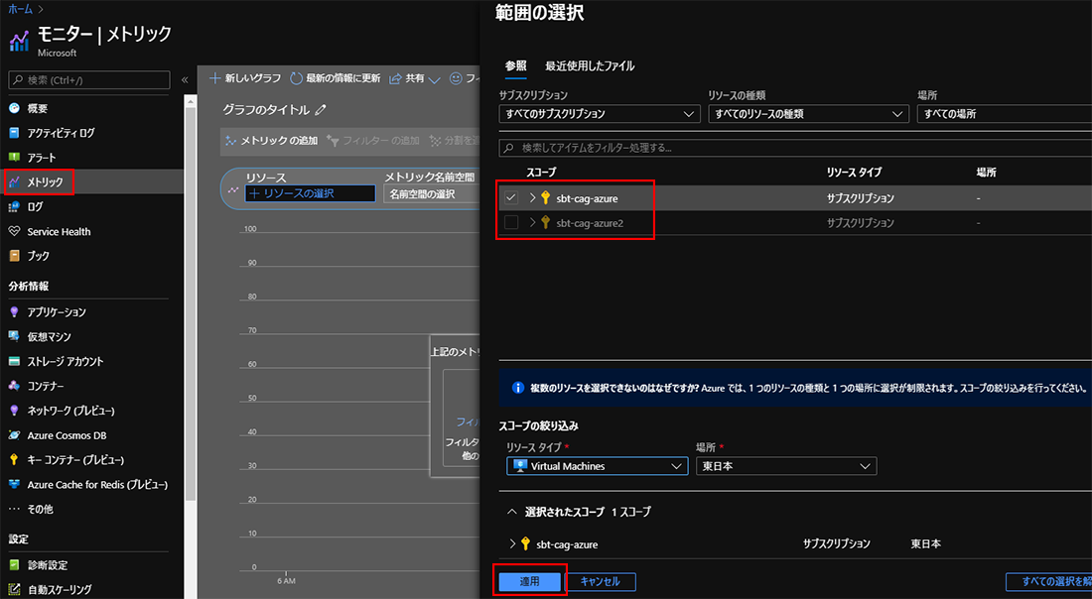Click the pencil icon beside グラフのタイトル

pos(321,110)
